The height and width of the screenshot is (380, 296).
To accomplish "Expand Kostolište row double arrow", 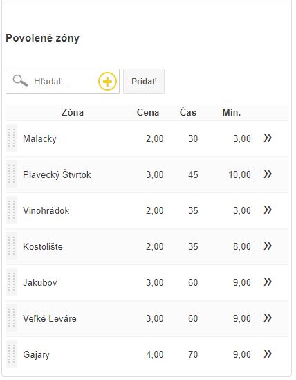I will click(x=268, y=246).
